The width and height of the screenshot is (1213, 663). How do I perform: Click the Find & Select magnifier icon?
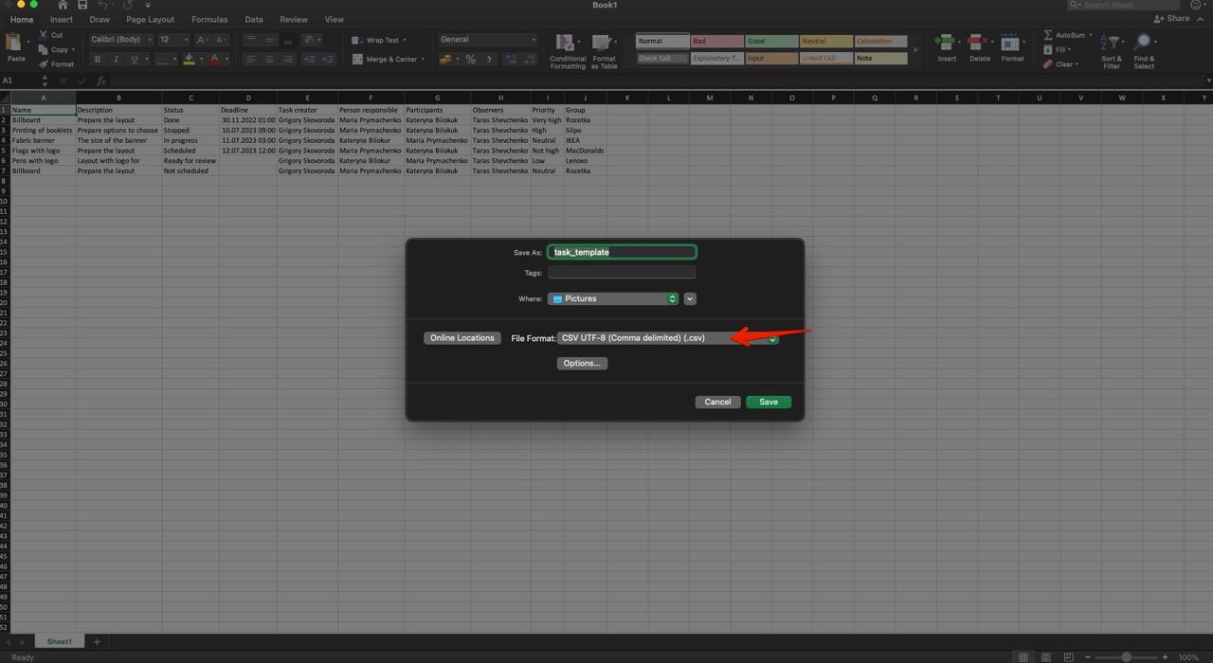1144,44
